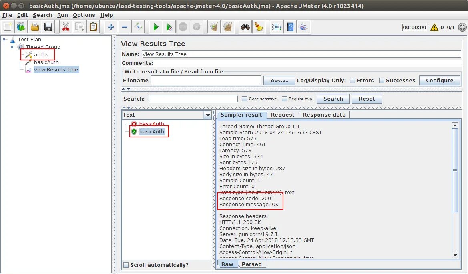Select the Sampler result tab
468x274 pixels.
(x=241, y=115)
